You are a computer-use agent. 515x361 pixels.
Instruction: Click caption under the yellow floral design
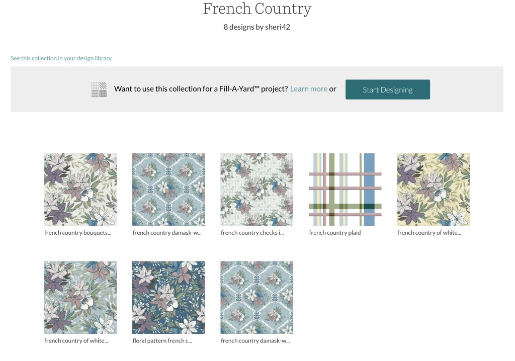pos(429,233)
